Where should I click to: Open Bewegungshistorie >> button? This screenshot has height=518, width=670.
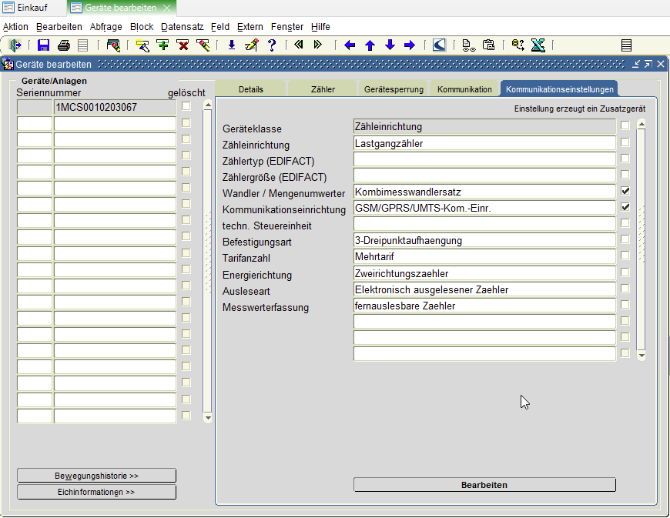[96, 476]
